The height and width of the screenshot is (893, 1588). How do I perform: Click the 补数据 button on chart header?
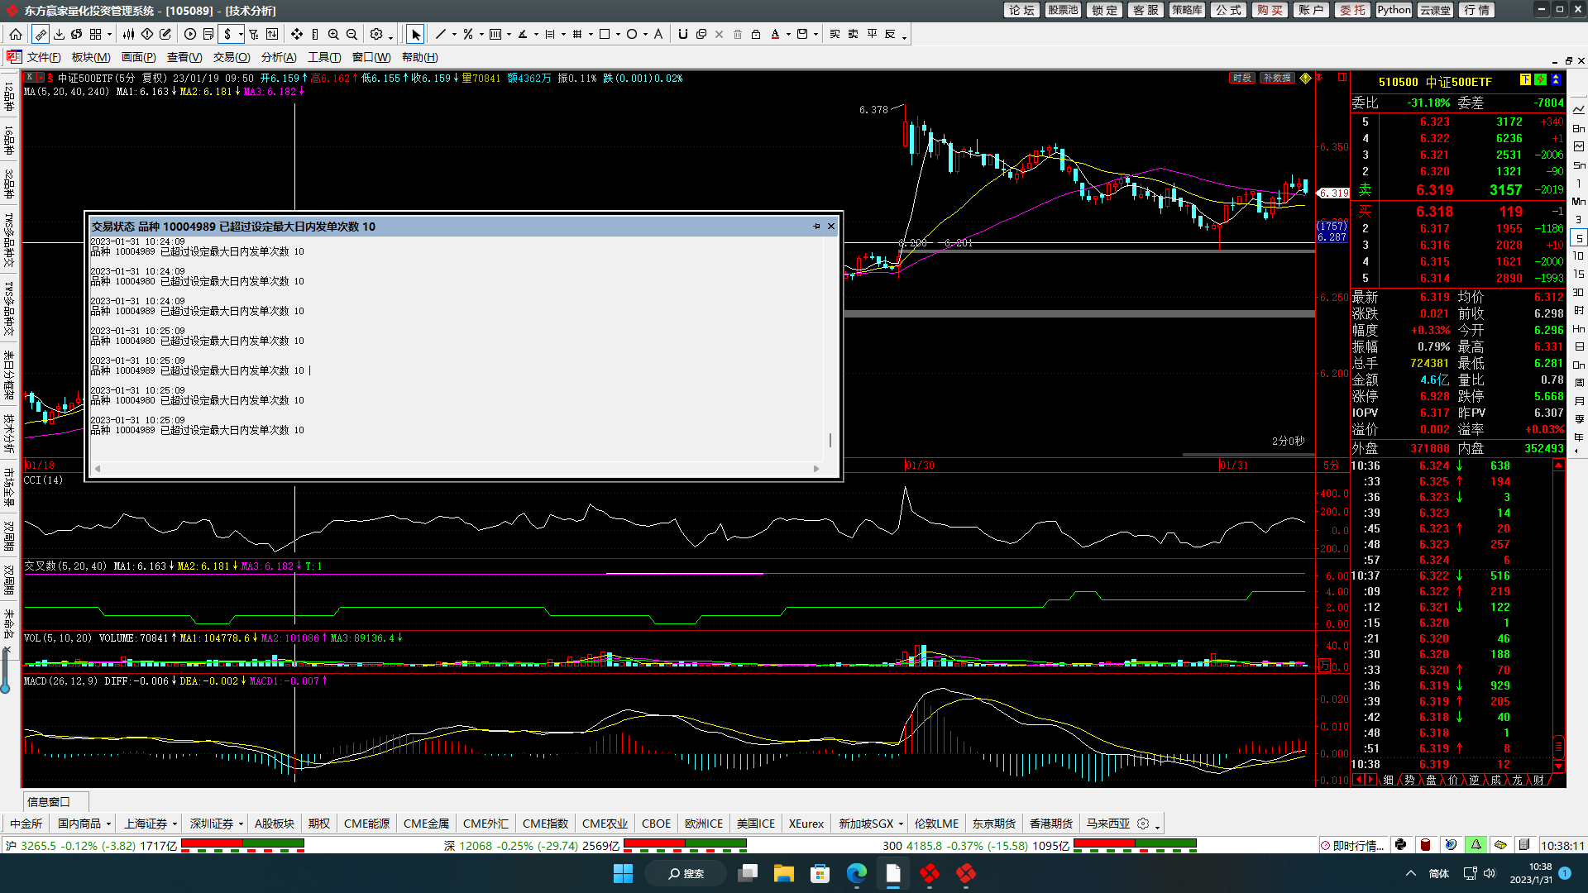tap(1277, 78)
